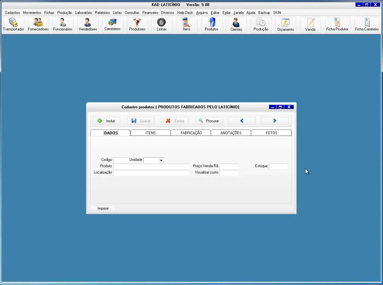383x285 pixels.
Task: Open the Relatórios menu
Action: 103,13
